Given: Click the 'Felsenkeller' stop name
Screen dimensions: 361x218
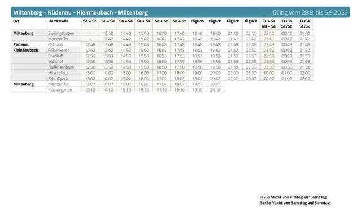Looking at the screenshot, I should point(59,50).
